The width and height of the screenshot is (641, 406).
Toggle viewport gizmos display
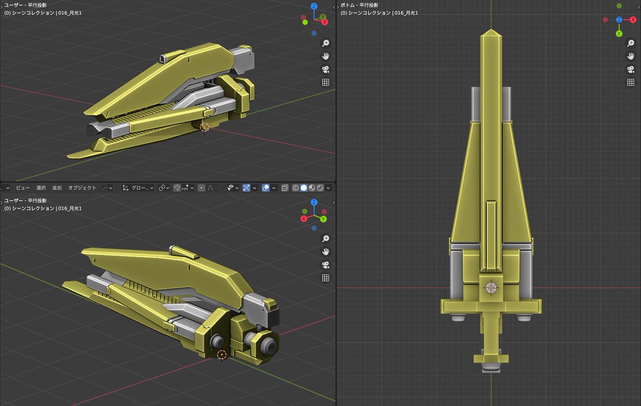[x=246, y=188]
